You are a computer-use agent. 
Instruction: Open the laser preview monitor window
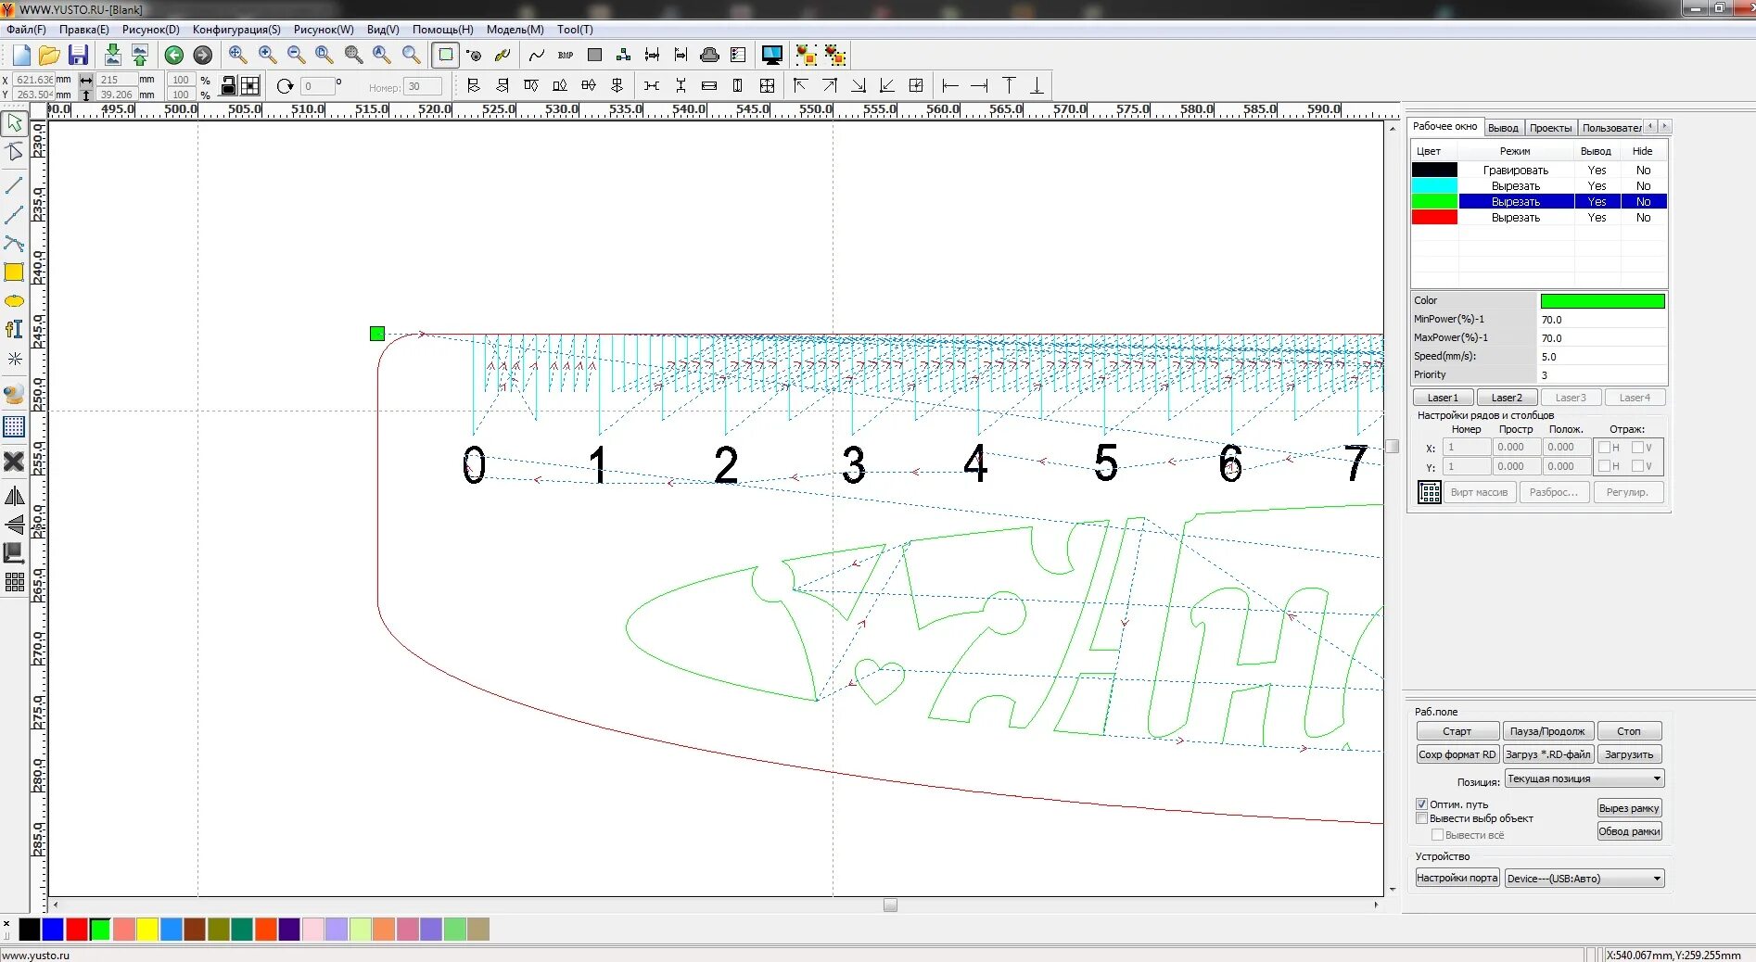point(771,55)
